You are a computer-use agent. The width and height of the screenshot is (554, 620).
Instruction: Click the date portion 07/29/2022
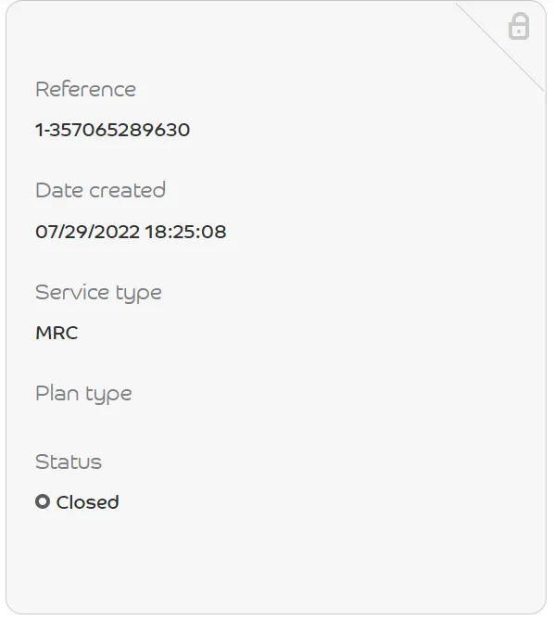(x=87, y=232)
